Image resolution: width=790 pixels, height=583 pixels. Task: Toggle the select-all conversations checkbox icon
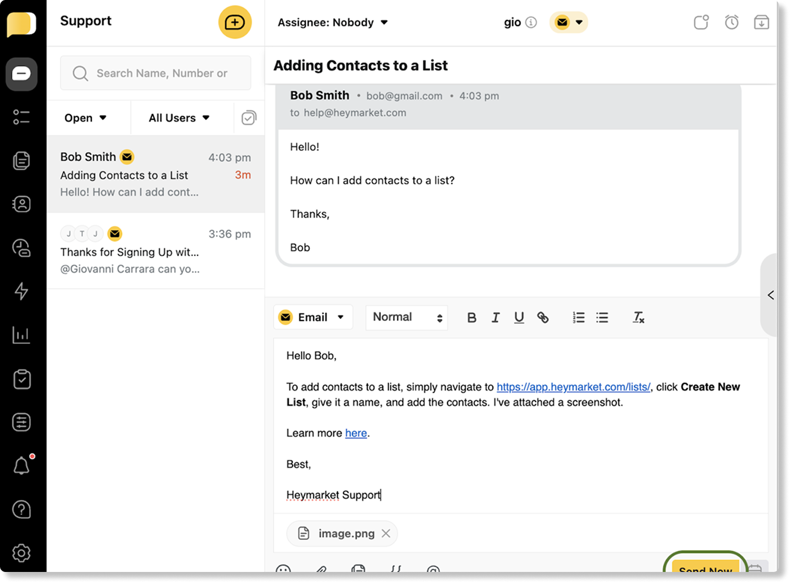(x=249, y=118)
